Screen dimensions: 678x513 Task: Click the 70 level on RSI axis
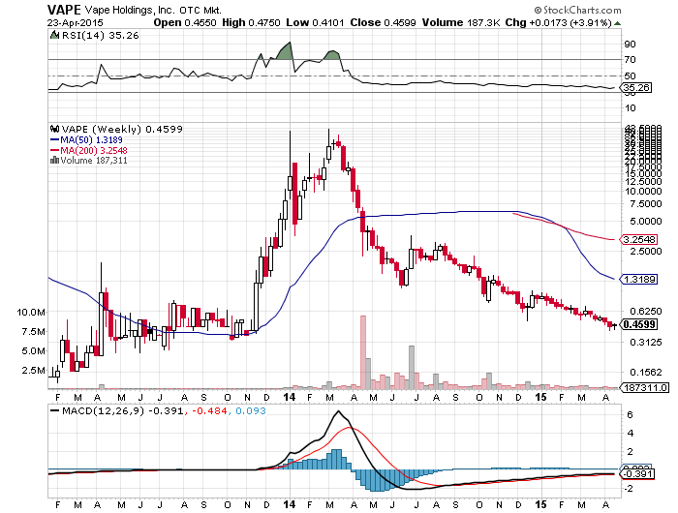tap(630, 60)
